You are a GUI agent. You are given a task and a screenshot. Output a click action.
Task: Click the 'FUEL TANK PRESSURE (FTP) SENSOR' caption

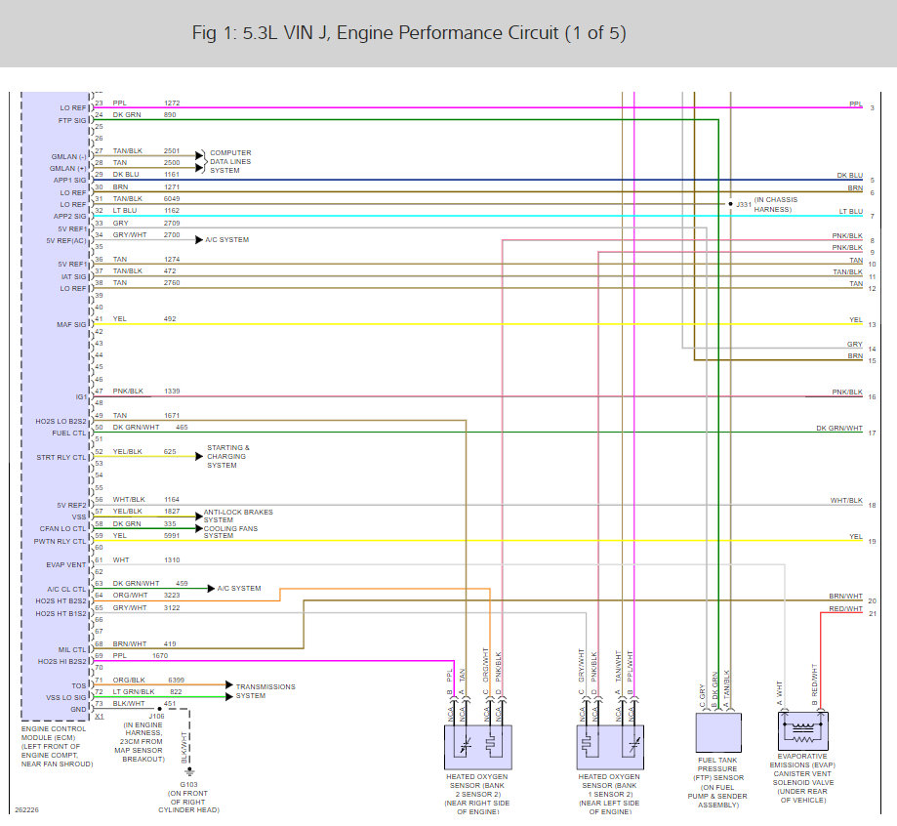tap(718, 768)
